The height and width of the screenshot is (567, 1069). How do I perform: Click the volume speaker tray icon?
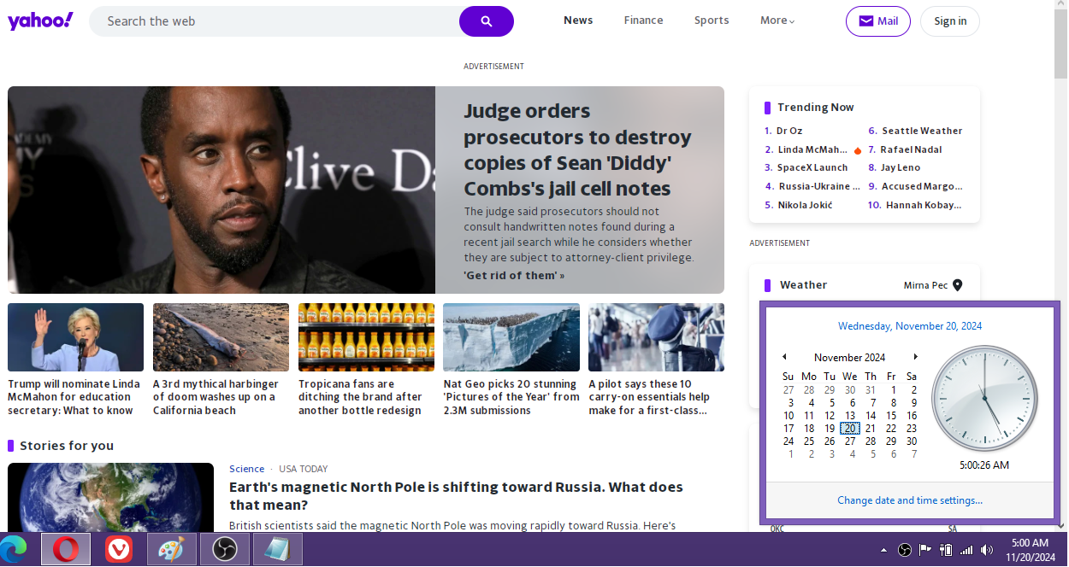click(x=987, y=550)
